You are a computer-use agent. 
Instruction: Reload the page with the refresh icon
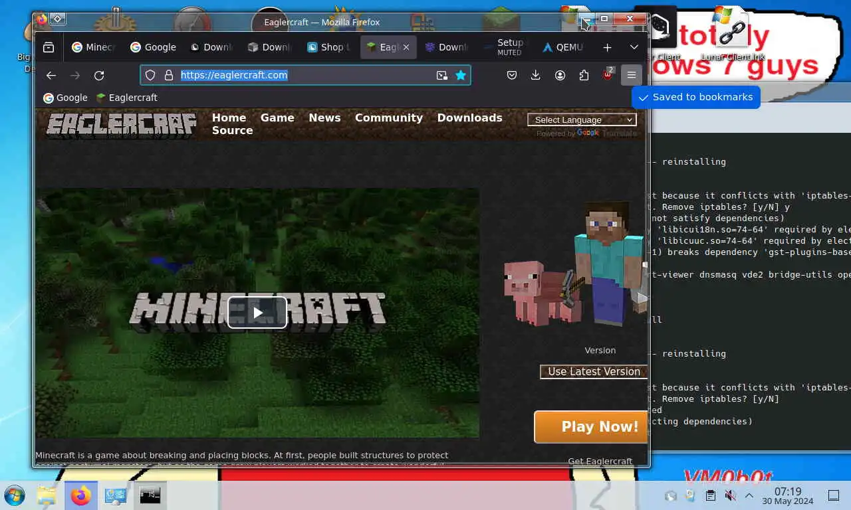point(99,75)
